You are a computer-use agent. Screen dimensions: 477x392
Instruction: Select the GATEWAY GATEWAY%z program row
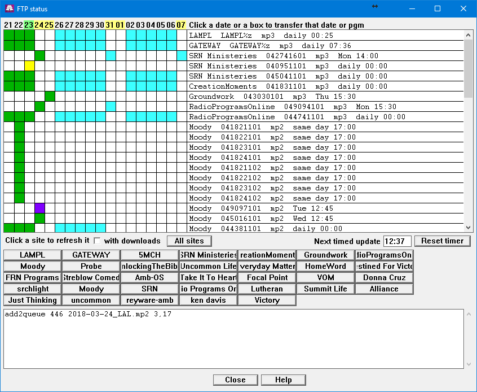tap(325, 45)
